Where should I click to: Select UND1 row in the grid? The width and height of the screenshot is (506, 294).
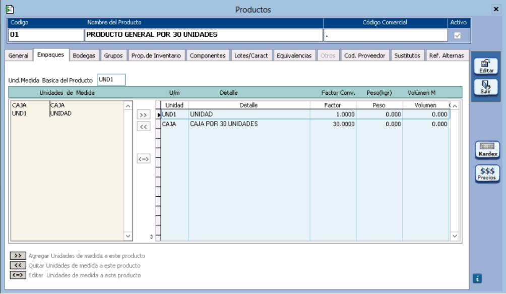pos(305,114)
